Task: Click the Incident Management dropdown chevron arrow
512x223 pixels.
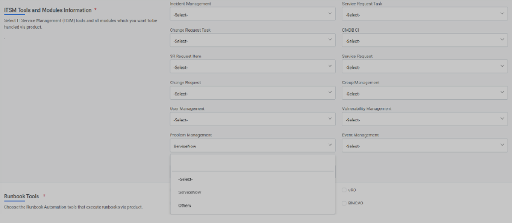Action: pos(330,13)
